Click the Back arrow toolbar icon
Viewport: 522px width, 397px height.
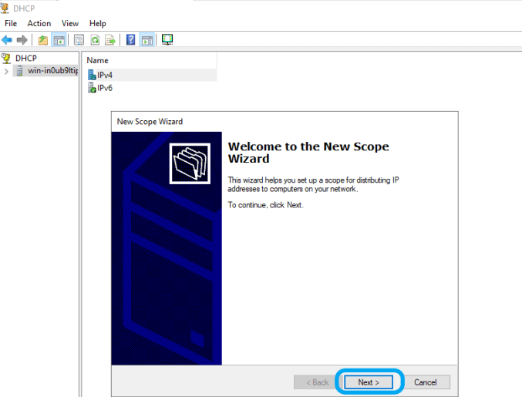point(7,40)
